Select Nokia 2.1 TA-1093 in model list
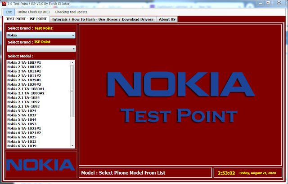 (39, 106)
